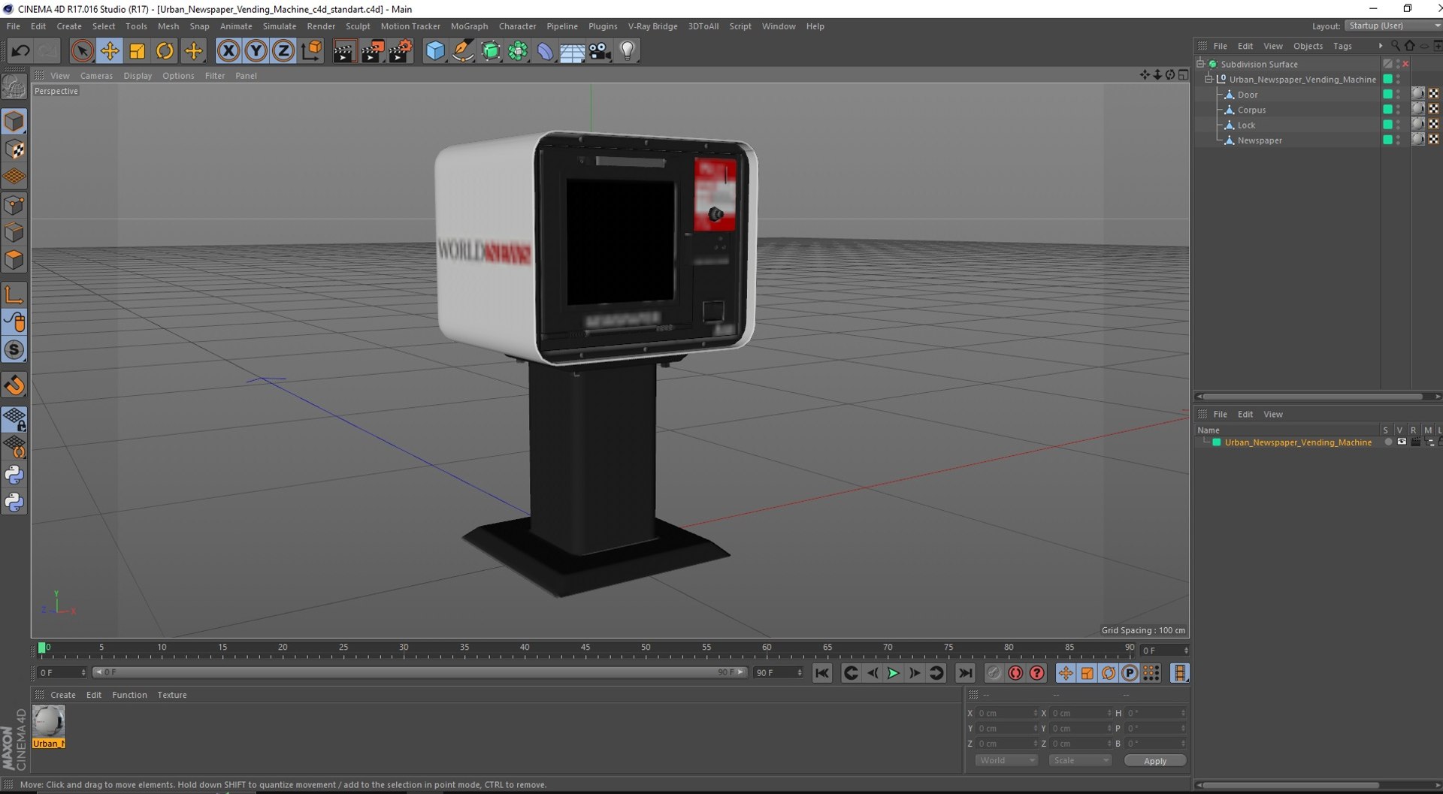Open the MoGraph menu
1443x794 pixels.
point(469,26)
